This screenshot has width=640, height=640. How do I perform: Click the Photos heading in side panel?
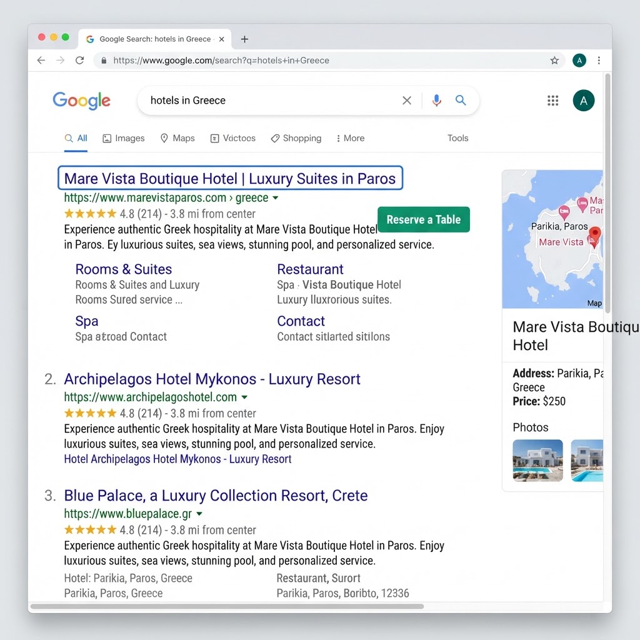click(x=530, y=427)
